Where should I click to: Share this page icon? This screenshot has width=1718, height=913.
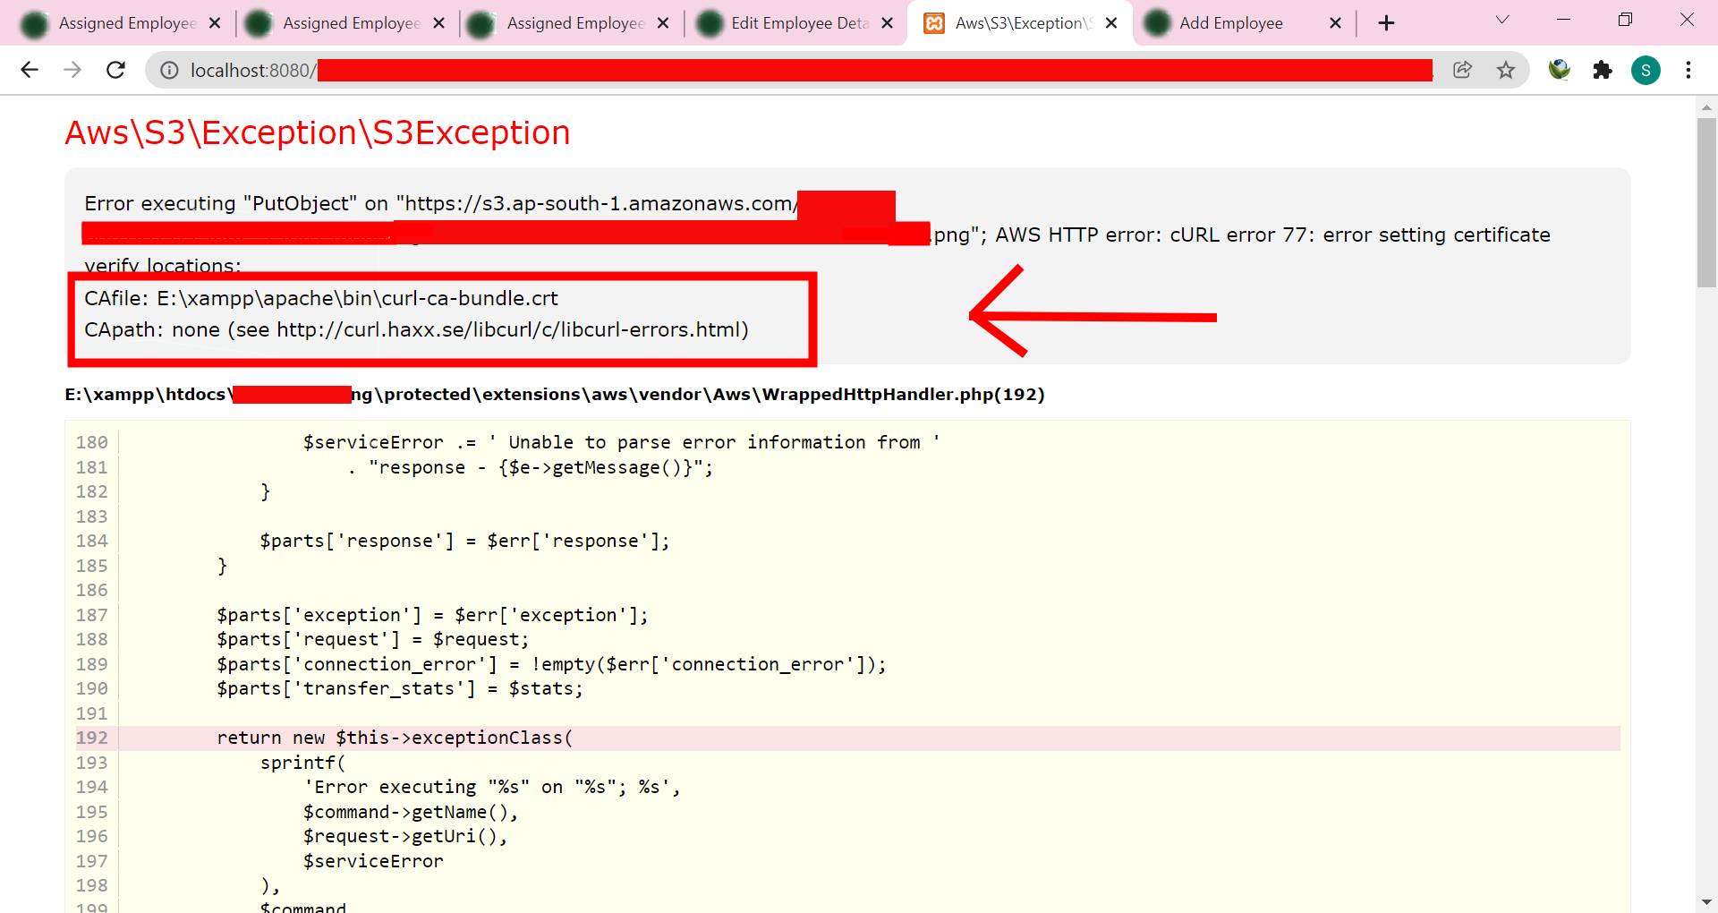pyautogui.click(x=1462, y=70)
